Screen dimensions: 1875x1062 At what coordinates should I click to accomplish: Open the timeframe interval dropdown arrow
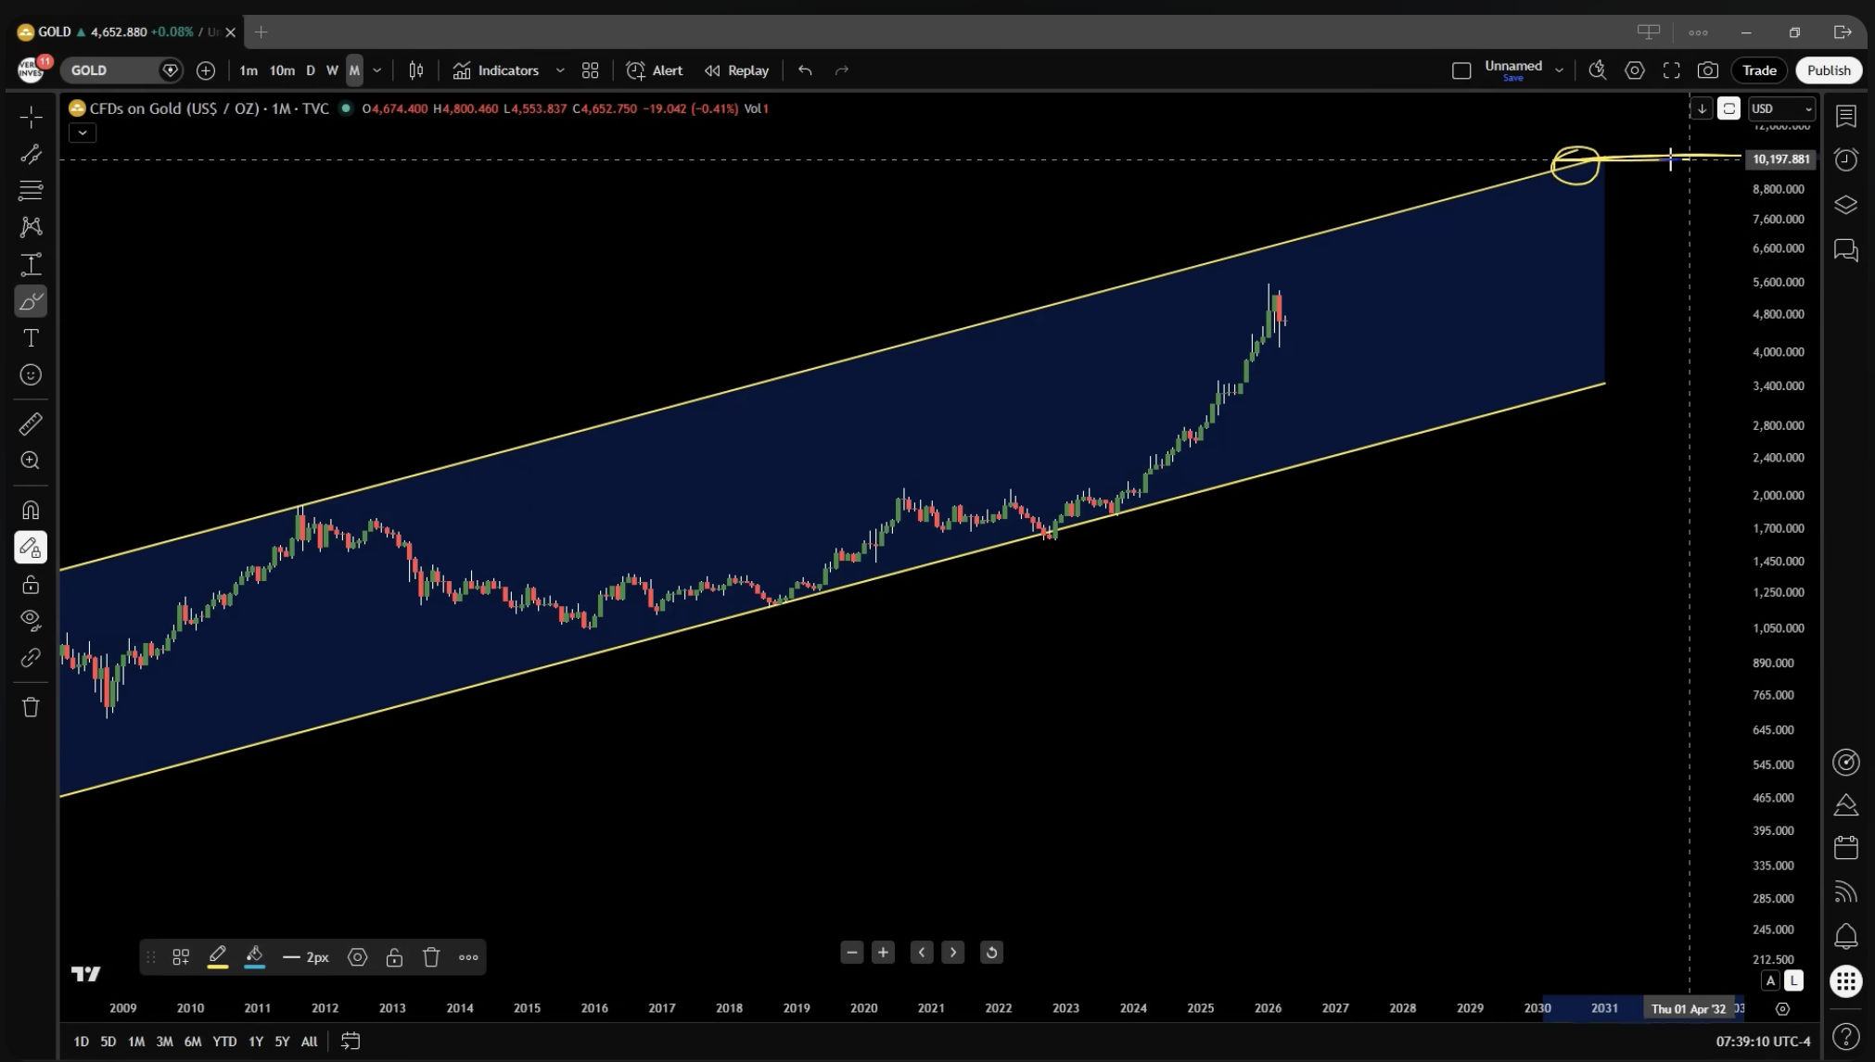[x=376, y=70]
